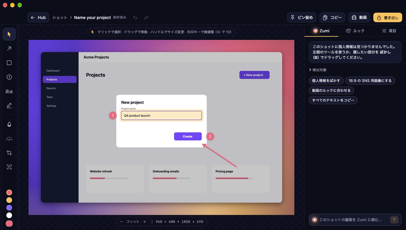
Task: Select the arrow drawing tool
Action: 9,48
